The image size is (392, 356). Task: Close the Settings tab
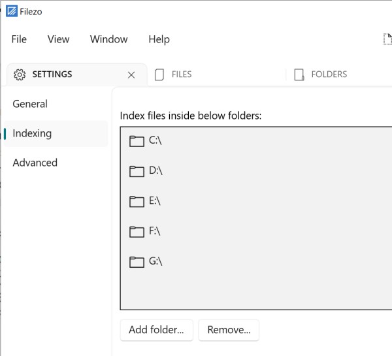pos(131,74)
